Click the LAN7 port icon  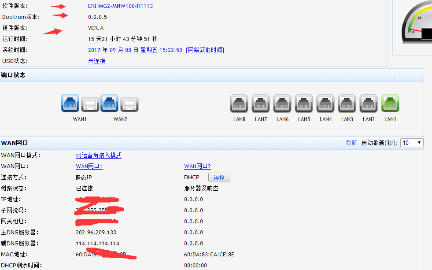[x=261, y=104]
